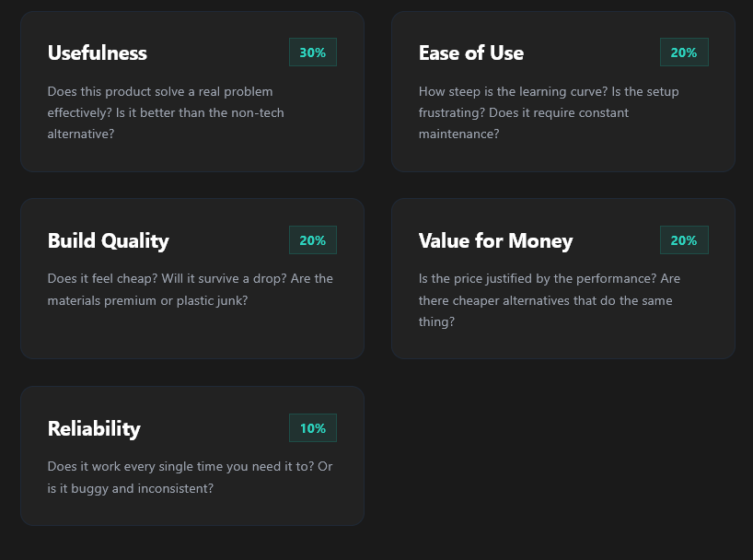This screenshot has width=753, height=560.
Task: Click the learning curve description paragraph
Action: (x=549, y=112)
